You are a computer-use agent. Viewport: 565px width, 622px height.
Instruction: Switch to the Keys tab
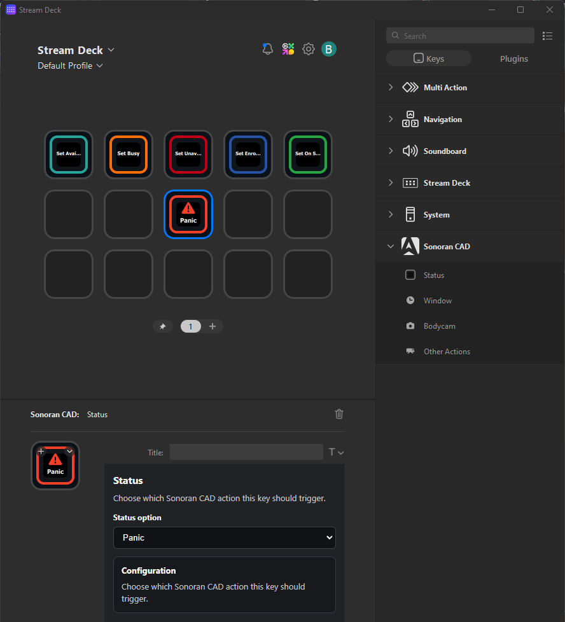click(x=429, y=59)
